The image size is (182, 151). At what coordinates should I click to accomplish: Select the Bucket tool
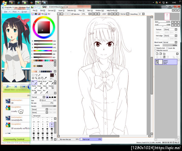coord(34,92)
